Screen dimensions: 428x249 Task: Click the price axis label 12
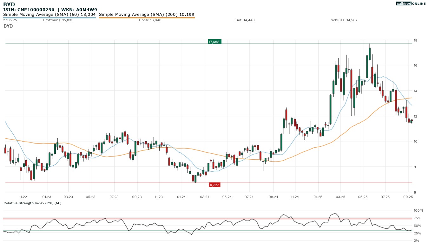coord(415,116)
